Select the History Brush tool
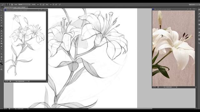 [1, 33]
